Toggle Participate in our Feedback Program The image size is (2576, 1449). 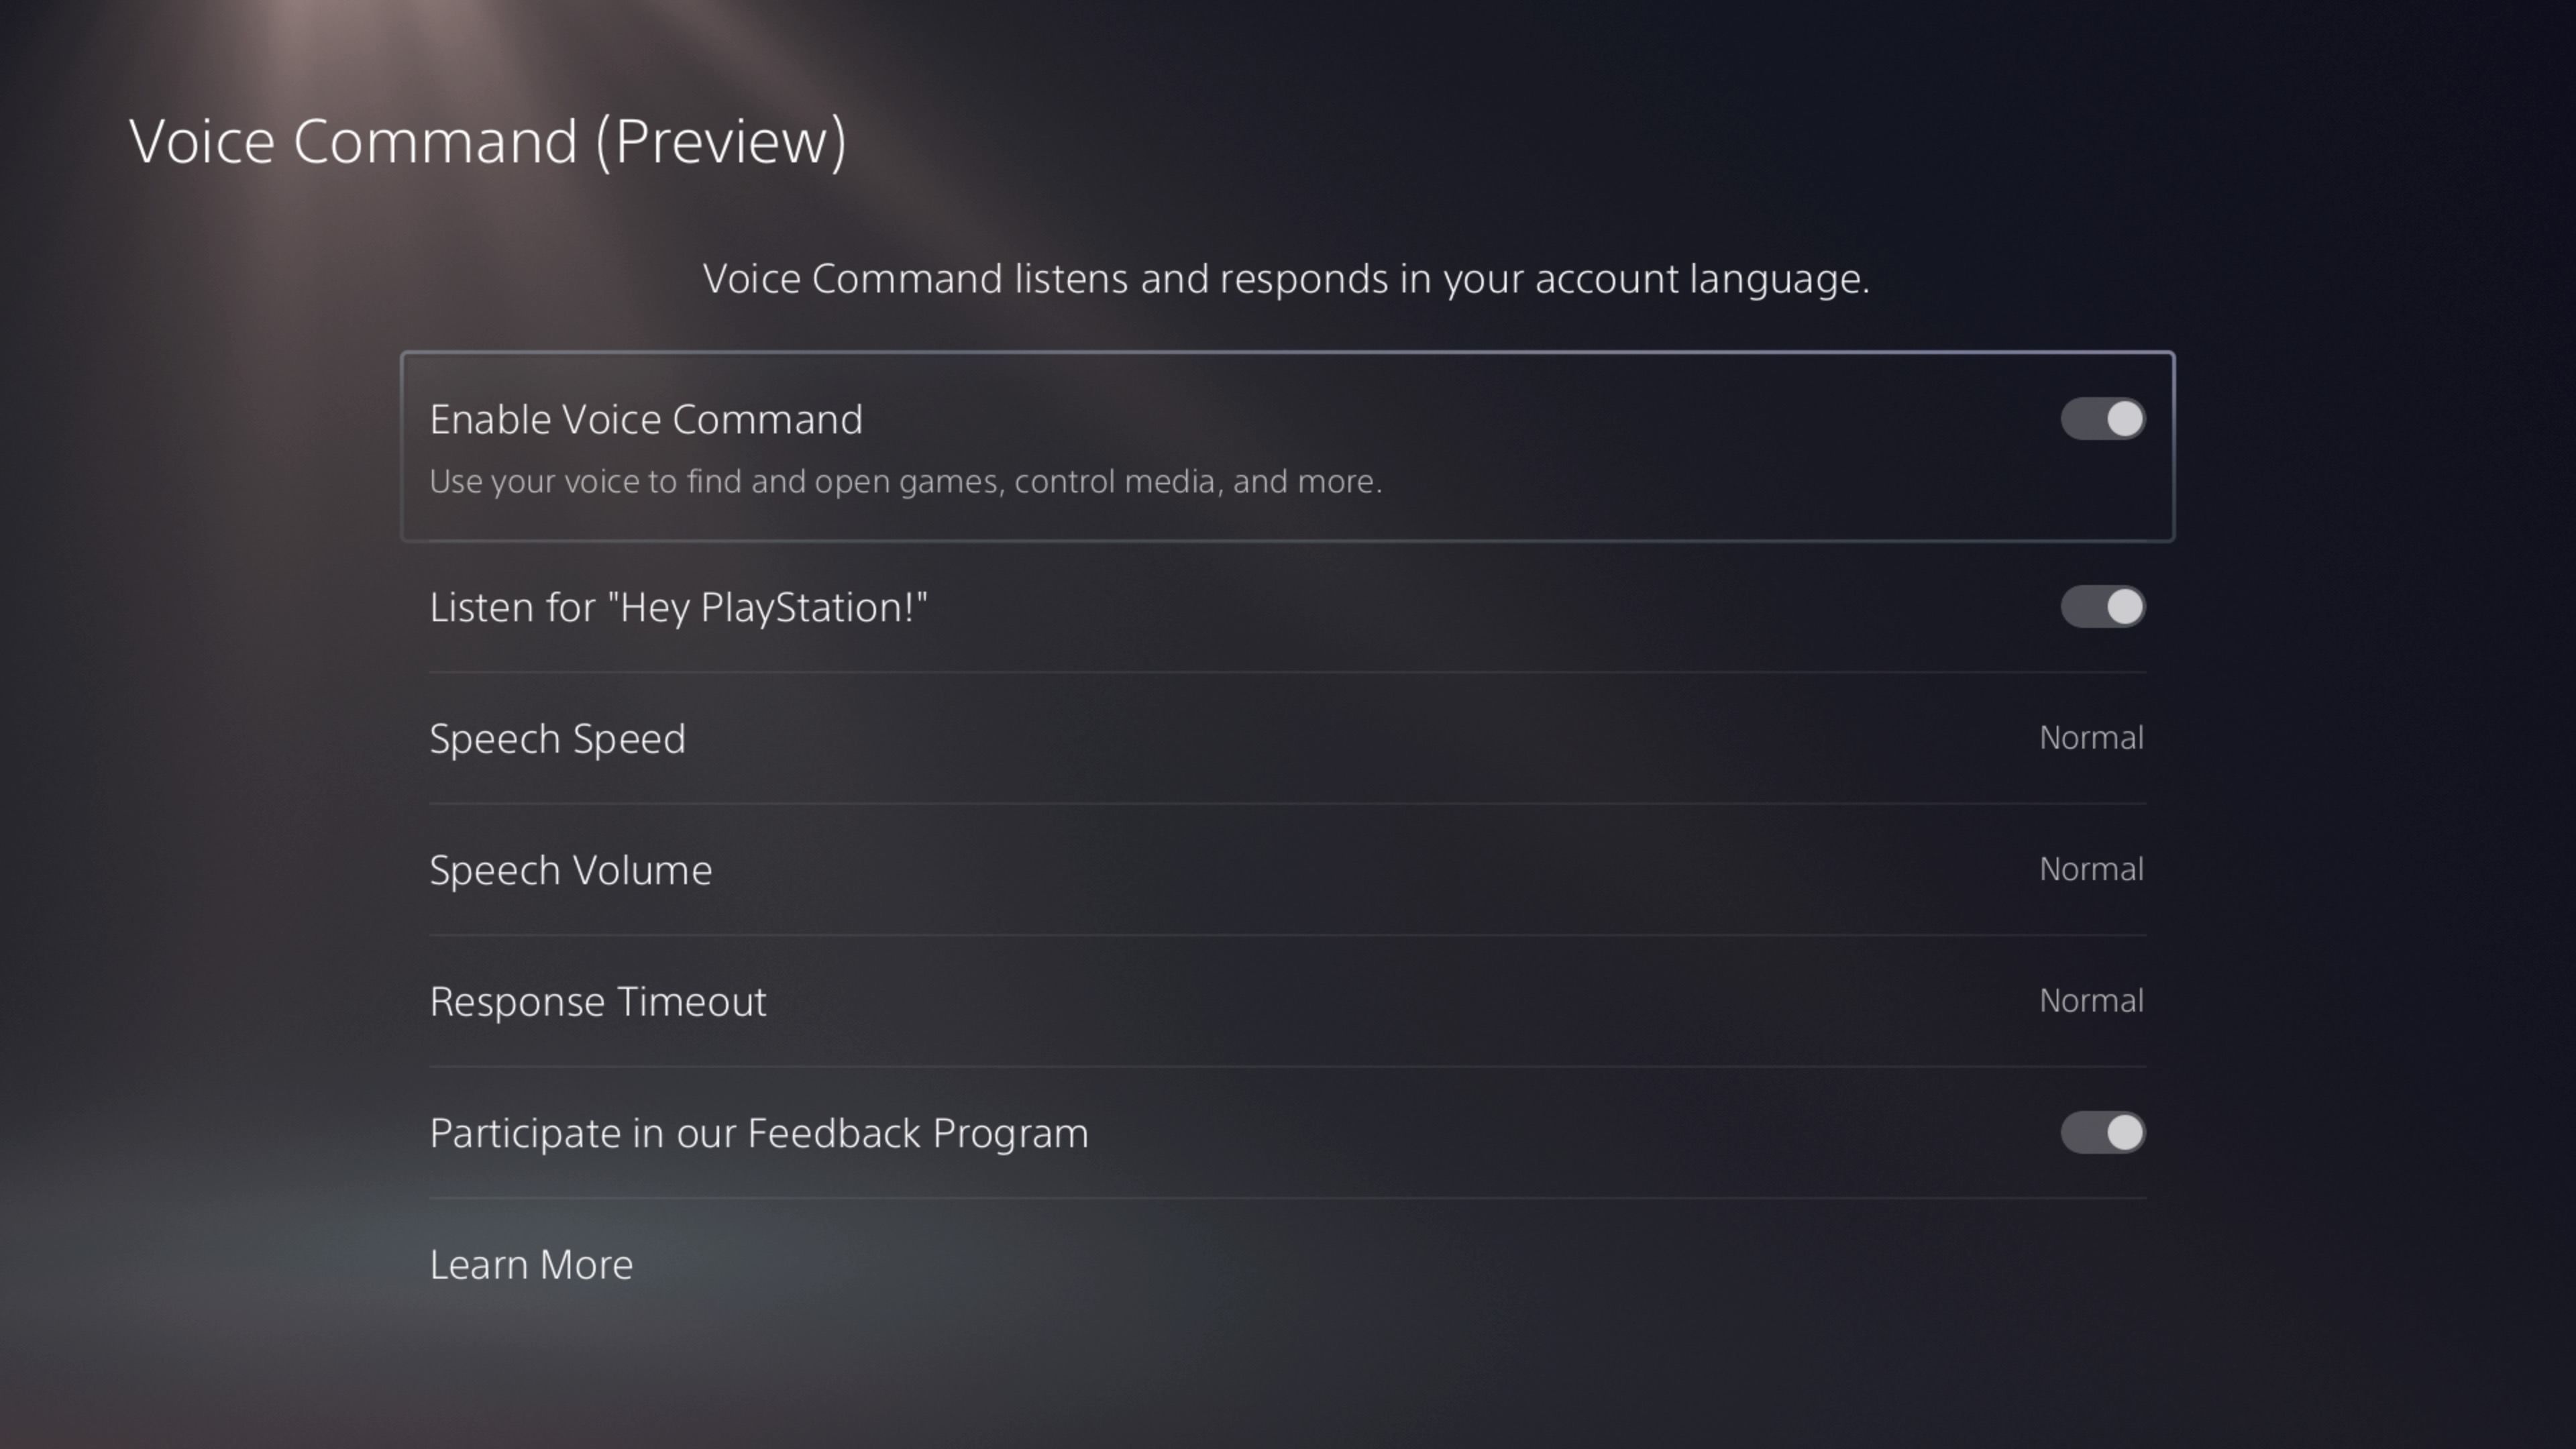(x=2102, y=1132)
